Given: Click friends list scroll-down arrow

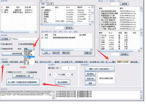Looking at the screenshot, I should coord(92,22).
